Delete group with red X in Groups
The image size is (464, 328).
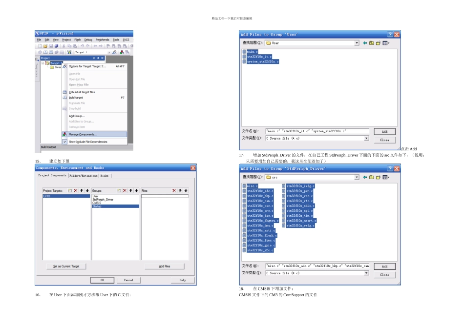tap(125, 191)
